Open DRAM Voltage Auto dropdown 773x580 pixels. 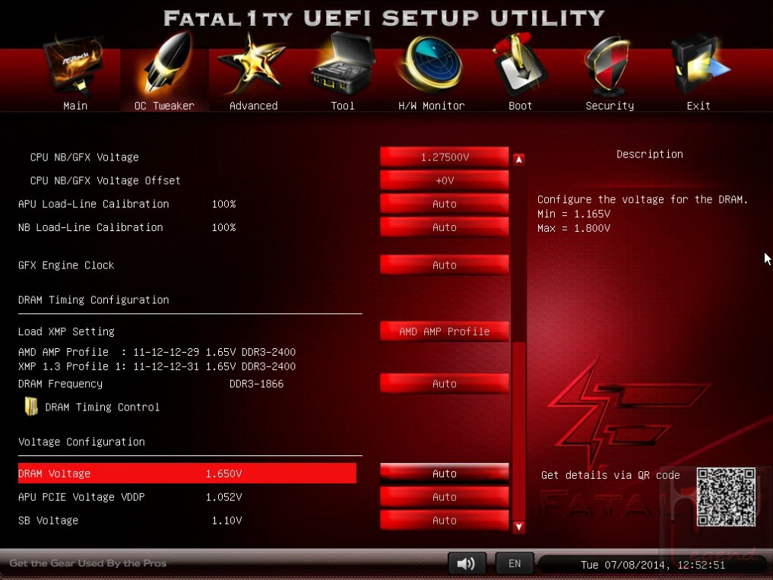tap(444, 474)
